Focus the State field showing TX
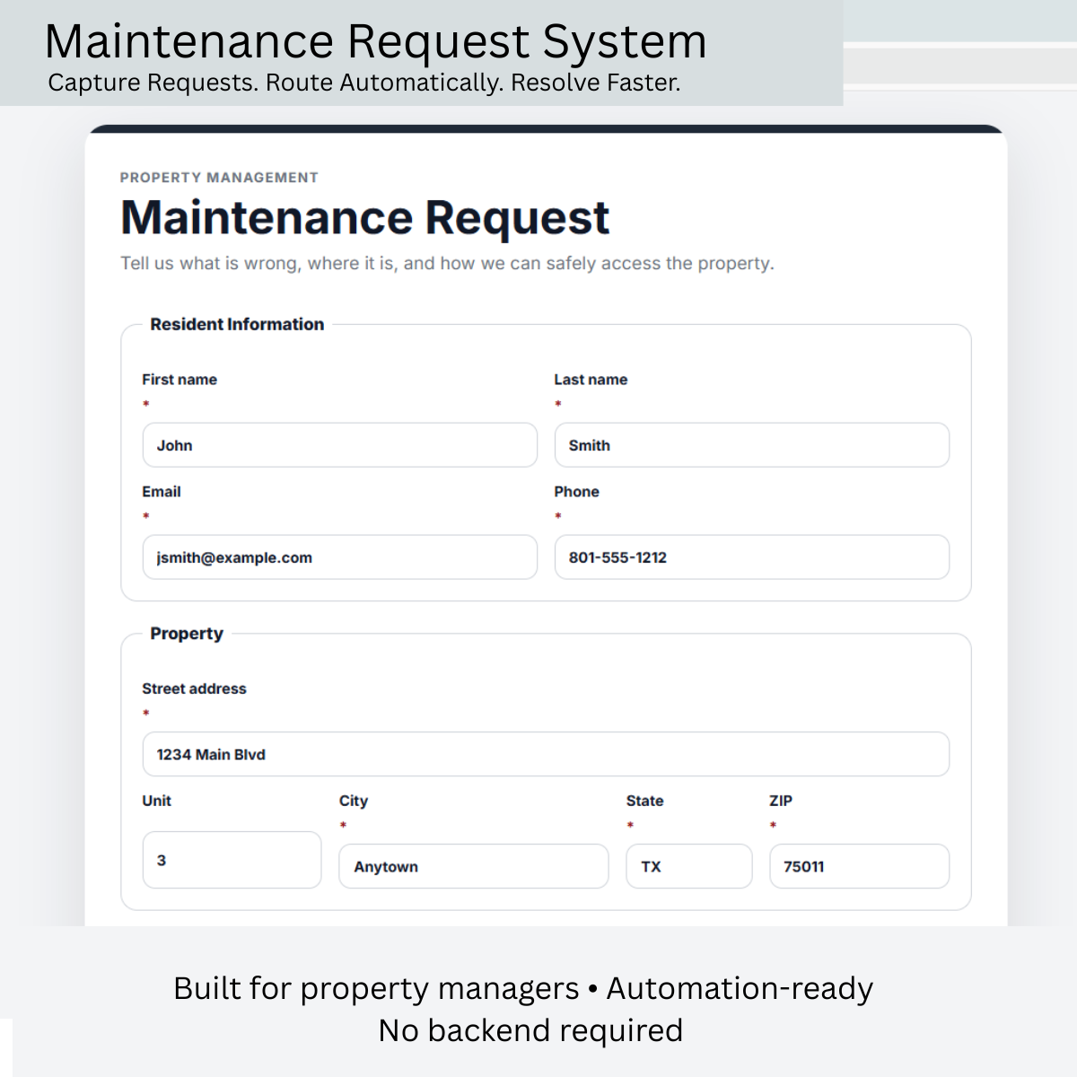 click(x=688, y=866)
